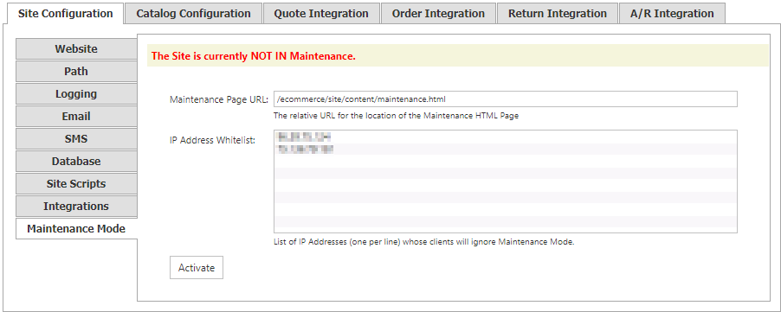Screen dimensions: 781x312
Task: Click the NOT IN Maintenance status banner
Action: [x=458, y=55]
